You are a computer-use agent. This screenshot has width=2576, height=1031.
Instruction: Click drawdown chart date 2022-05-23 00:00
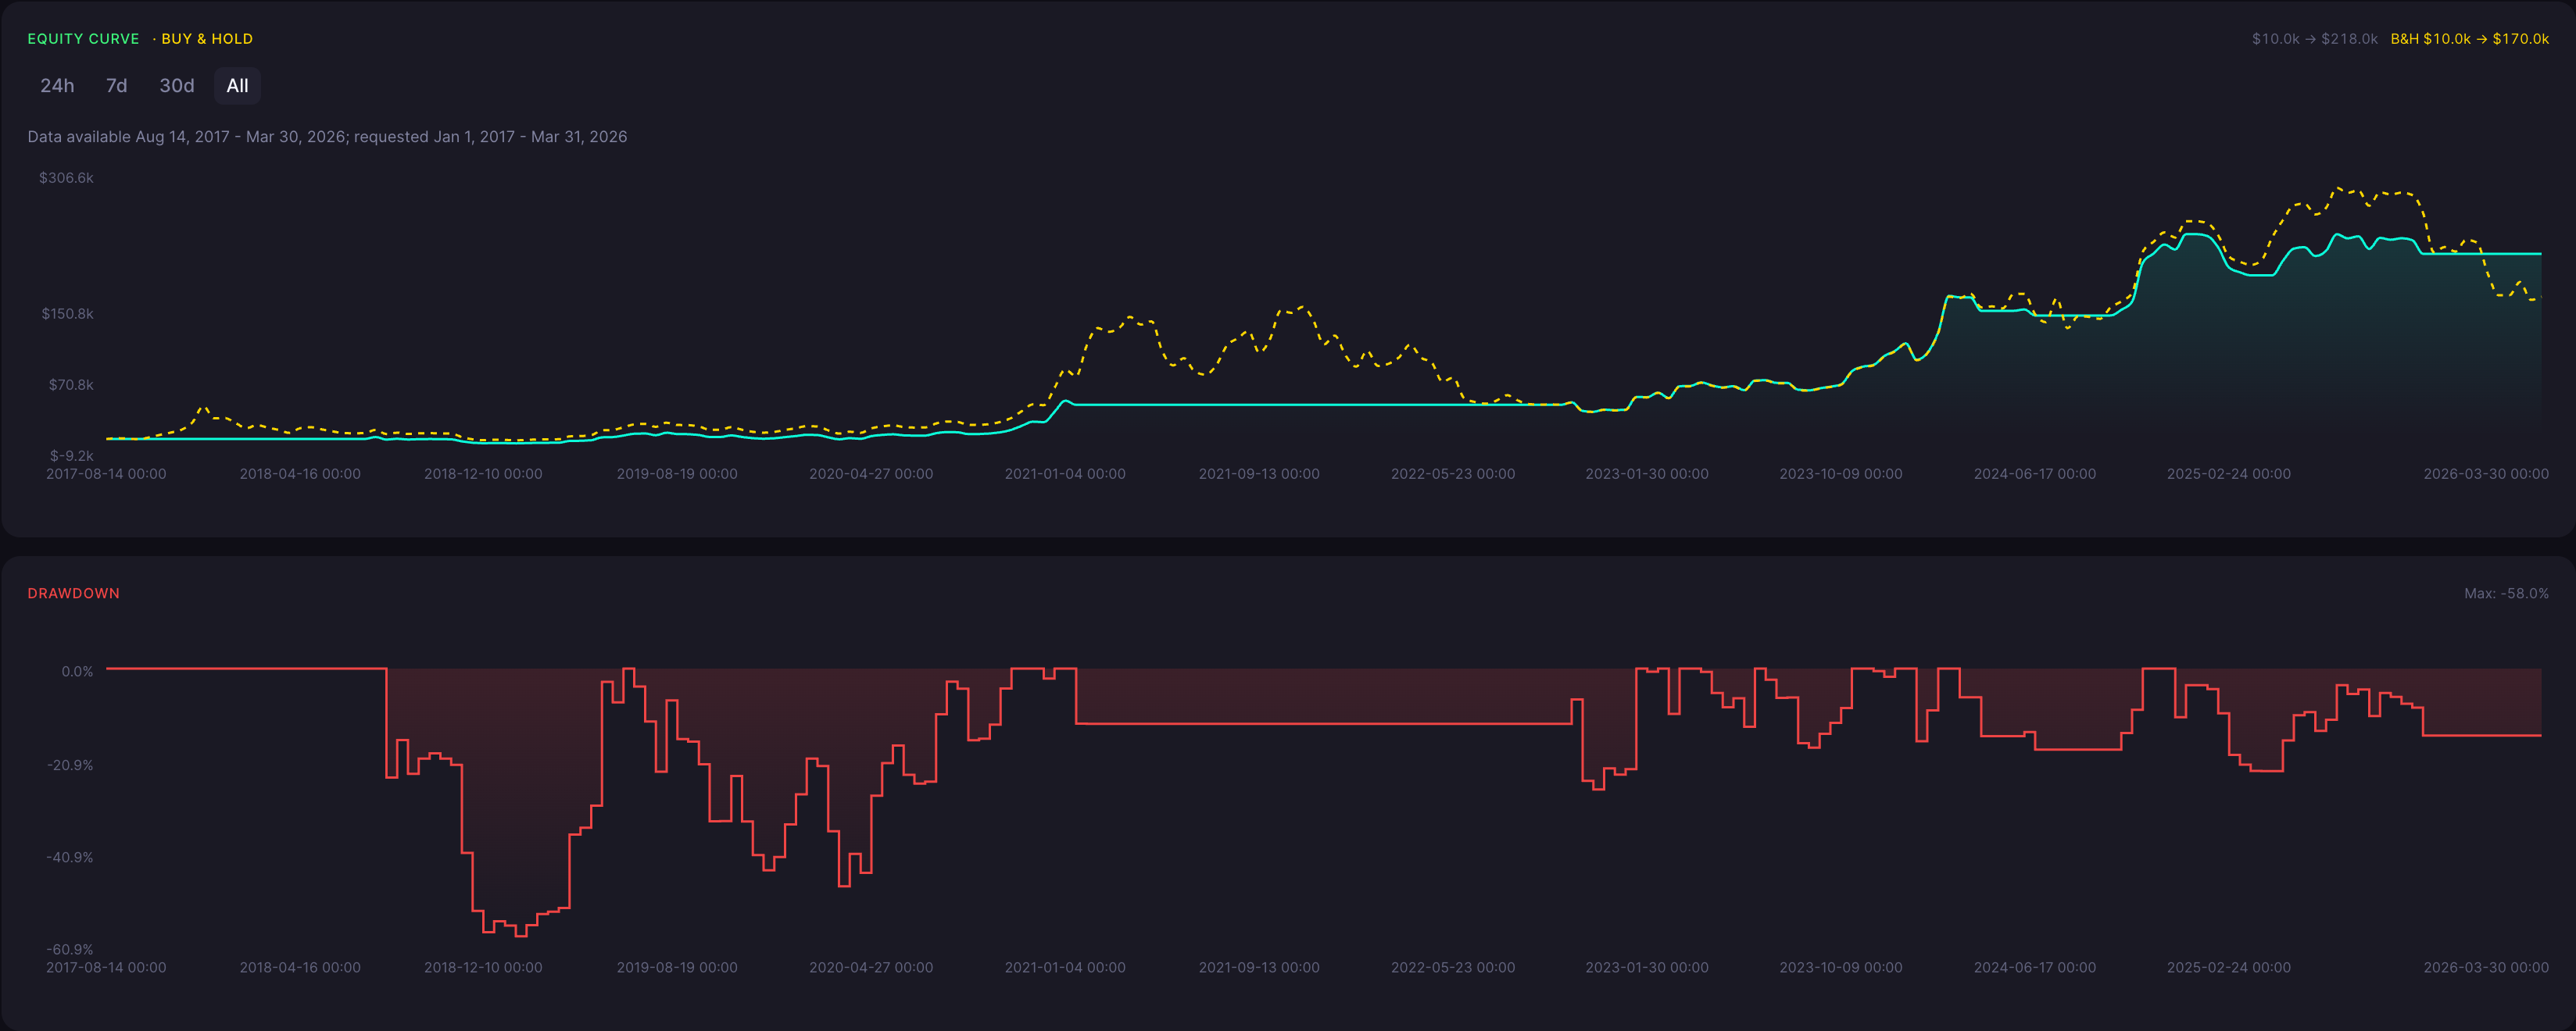[x=1453, y=967]
